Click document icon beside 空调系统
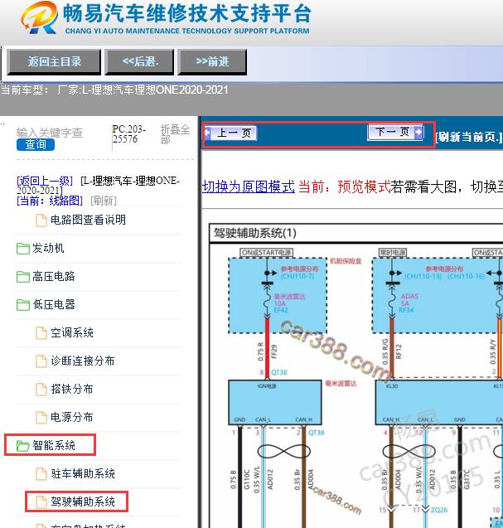The height and width of the screenshot is (528, 503). (41, 333)
